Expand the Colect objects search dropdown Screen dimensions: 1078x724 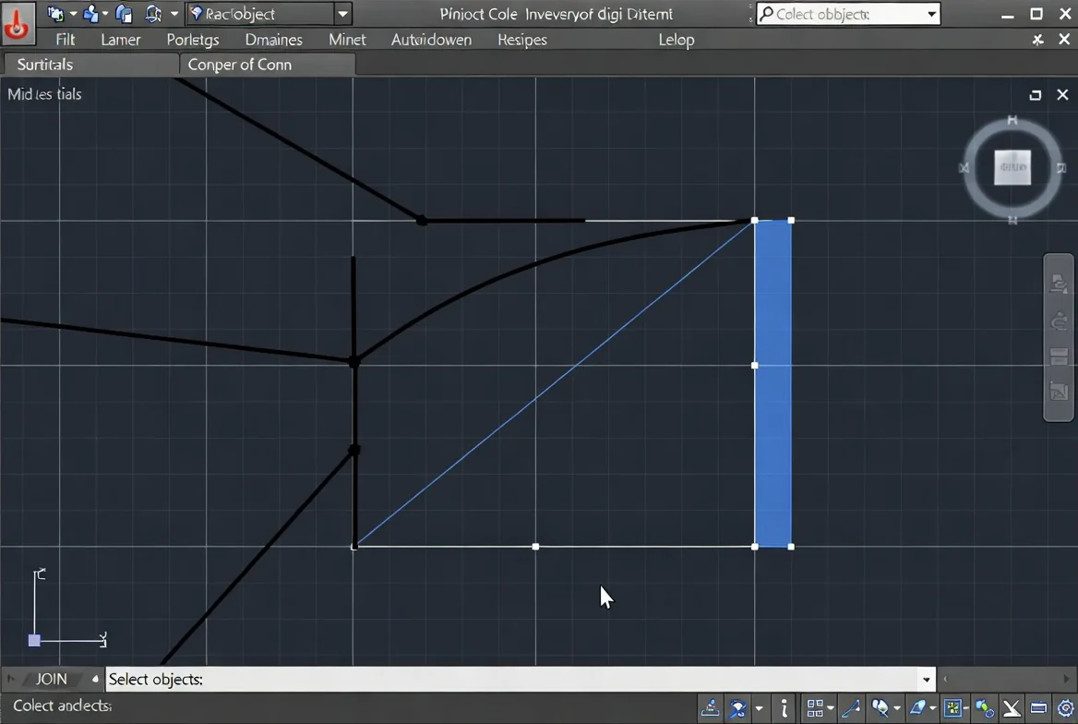pyautogui.click(x=931, y=14)
